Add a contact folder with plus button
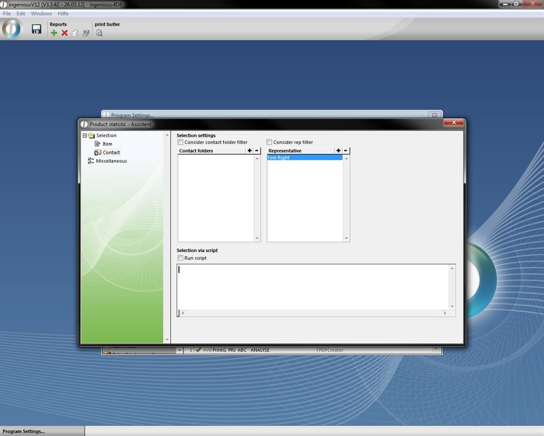544x436 pixels. [x=250, y=150]
